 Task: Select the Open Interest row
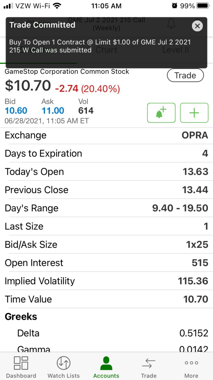107,263
